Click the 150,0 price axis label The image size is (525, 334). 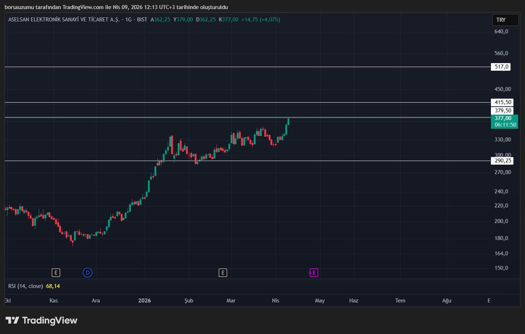pyautogui.click(x=501, y=268)
